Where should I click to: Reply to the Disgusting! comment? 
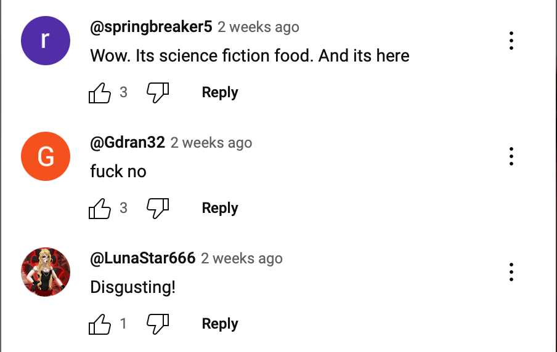point(220,324)
